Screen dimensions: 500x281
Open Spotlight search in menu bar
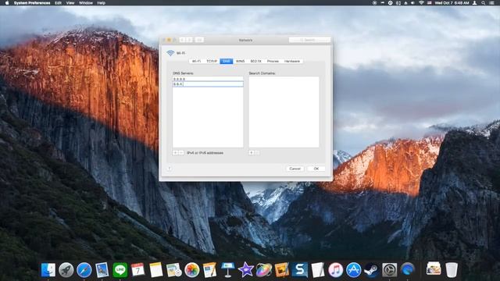(484, 3)
